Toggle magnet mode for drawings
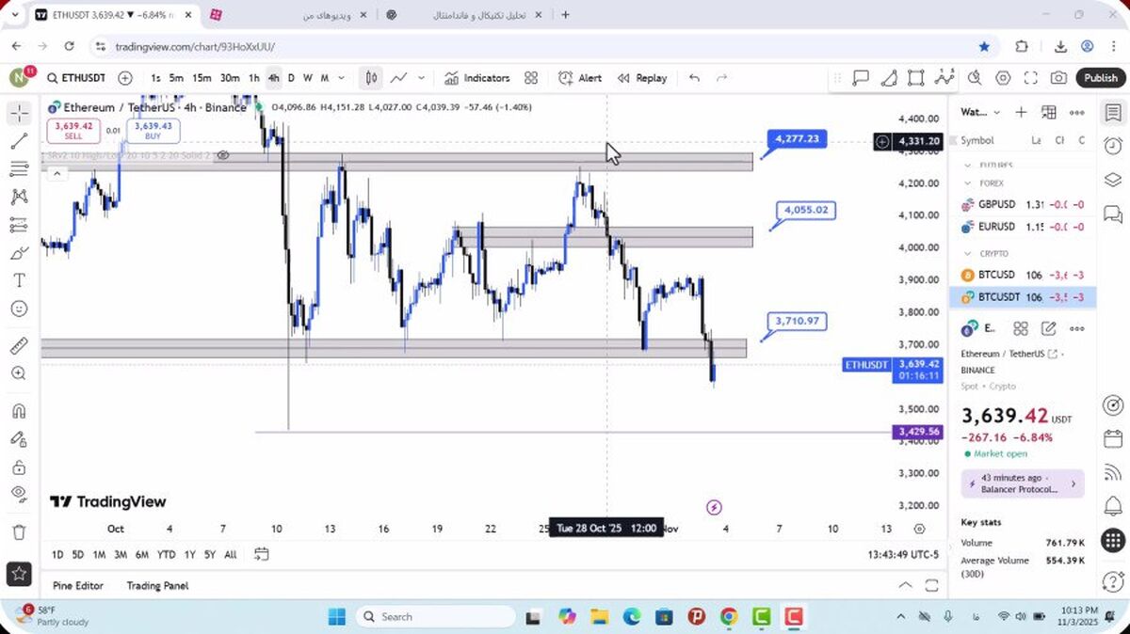 [19, 411]
